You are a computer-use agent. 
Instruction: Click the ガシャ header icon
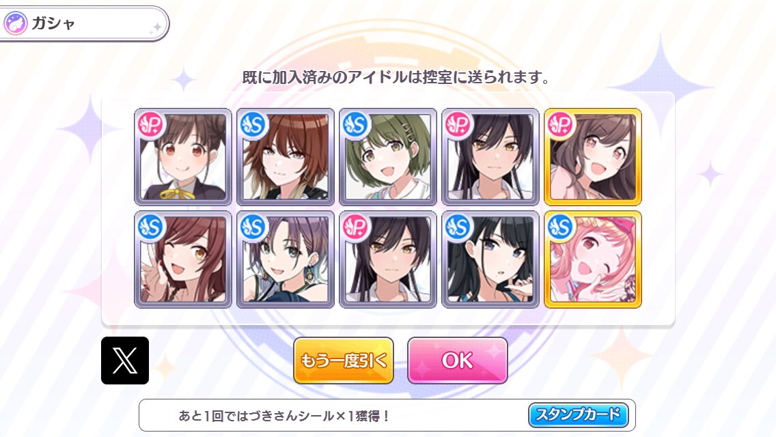(15, 23)
